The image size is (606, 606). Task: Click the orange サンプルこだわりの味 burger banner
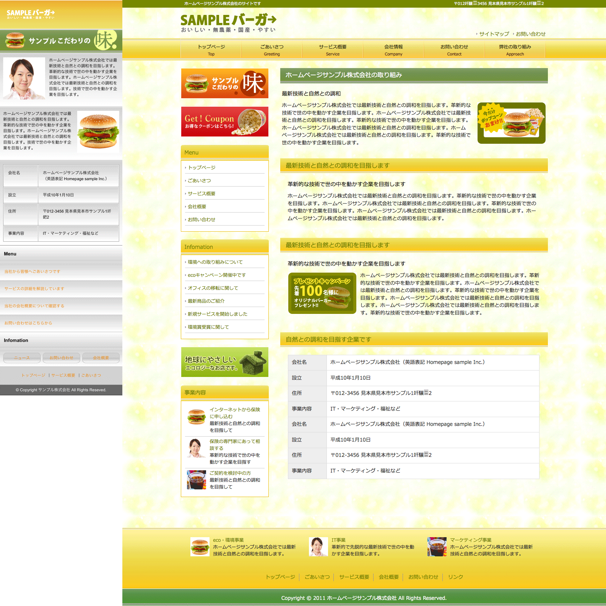tap(224, 83)
